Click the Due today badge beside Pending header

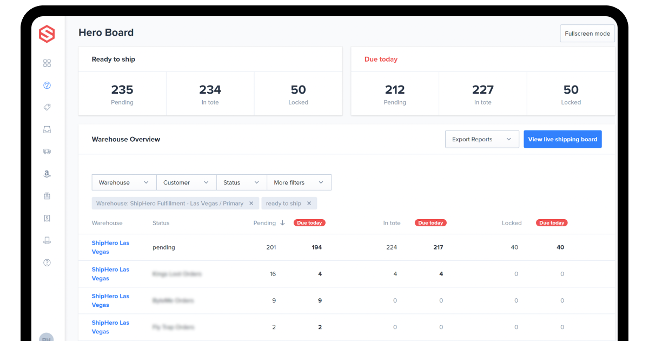309,223
